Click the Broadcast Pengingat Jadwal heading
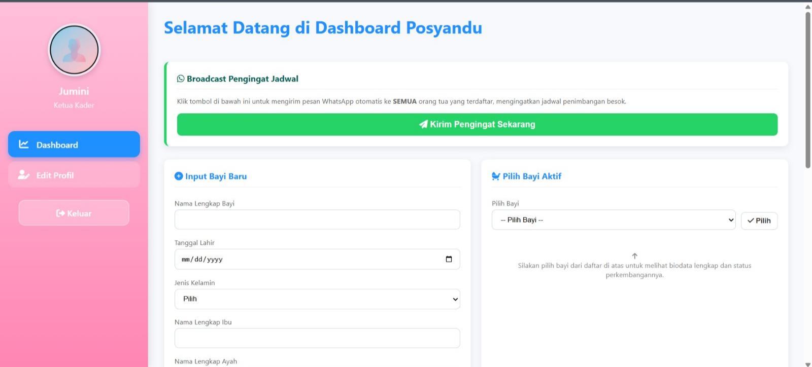The height and width of the screenshot is (367, 812). (x=243, y=79)
